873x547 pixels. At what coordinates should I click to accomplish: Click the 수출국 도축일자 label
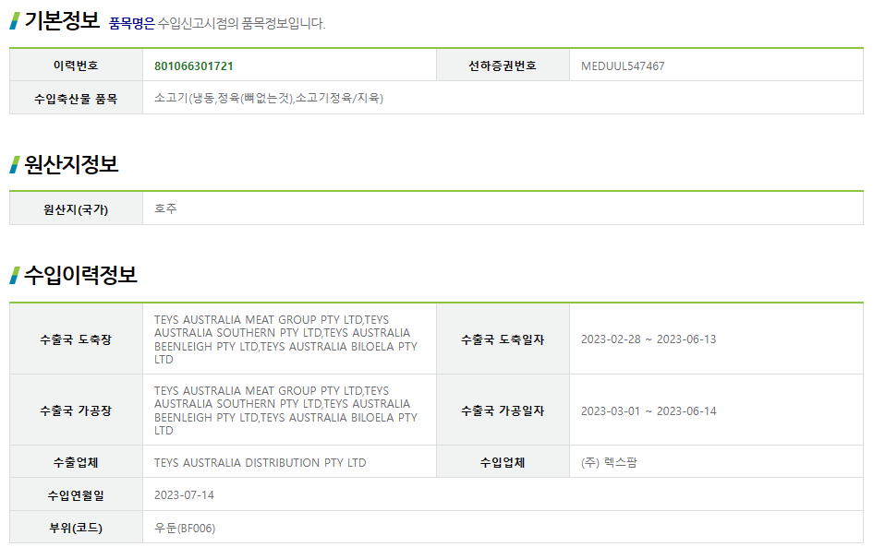click(x=503, y=339)
